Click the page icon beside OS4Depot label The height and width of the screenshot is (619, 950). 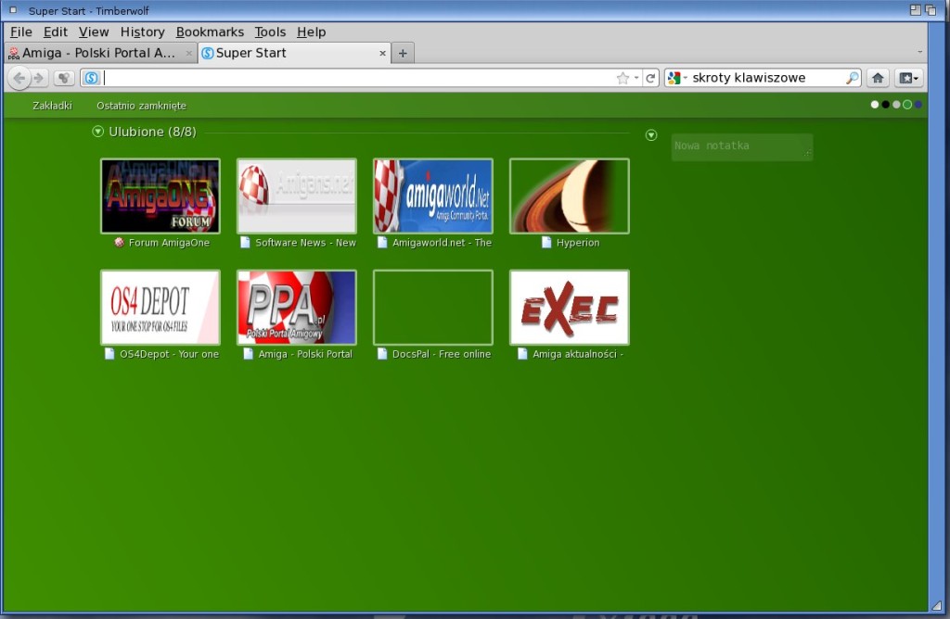pyautogui.click(x=109, y=354)
